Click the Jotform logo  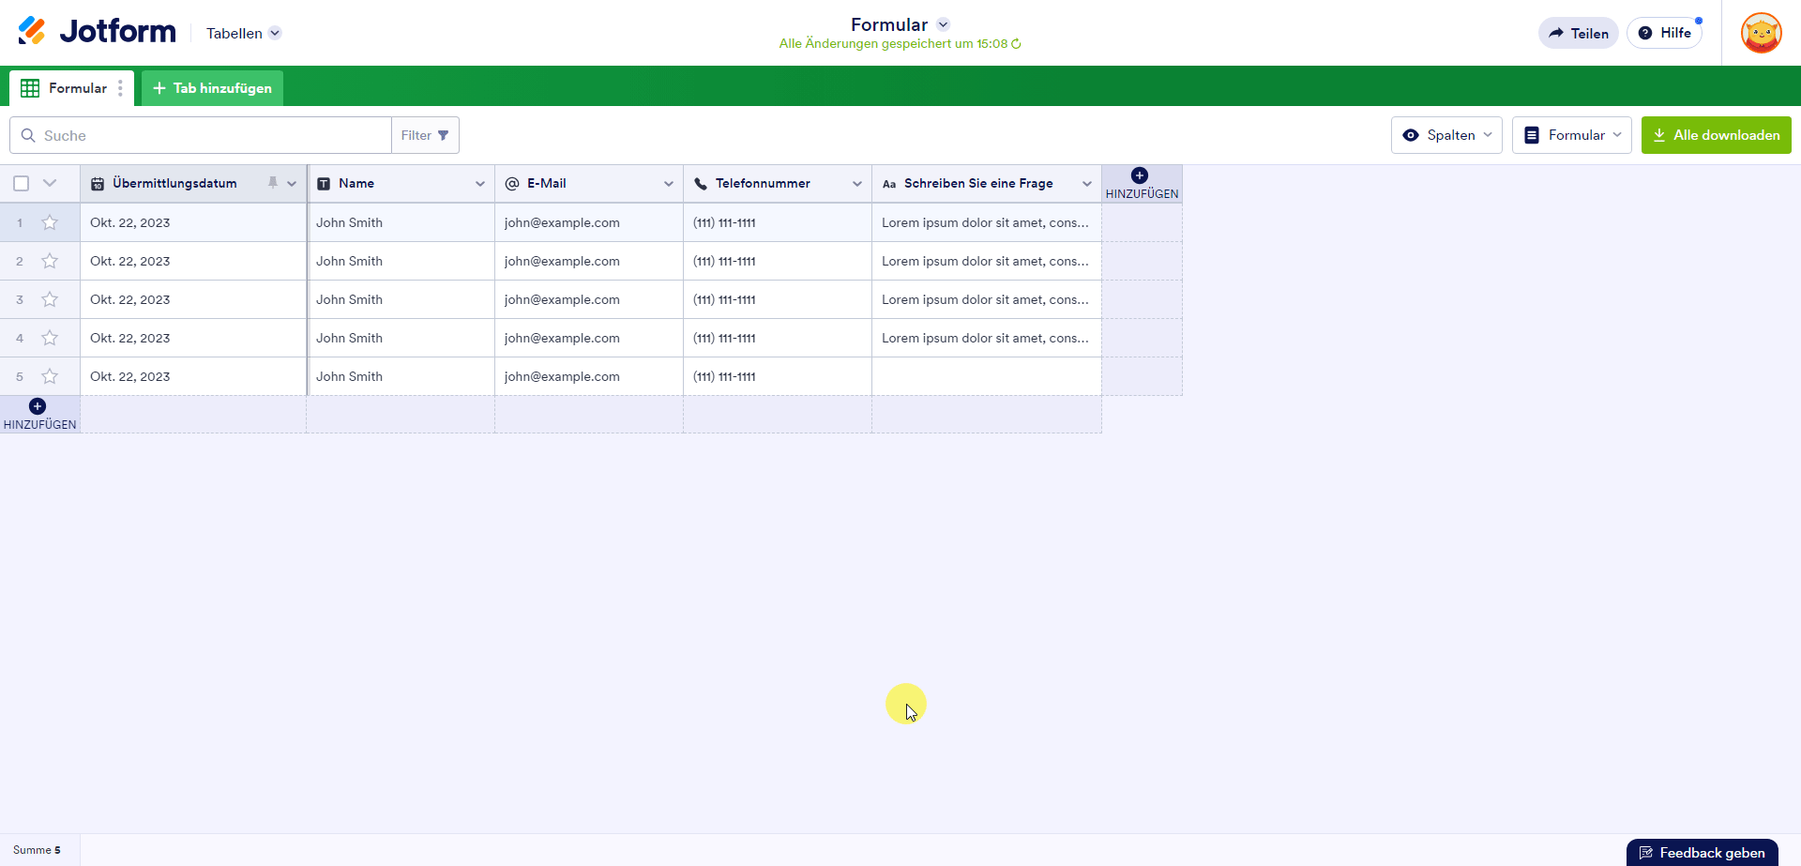coord(97,32)
